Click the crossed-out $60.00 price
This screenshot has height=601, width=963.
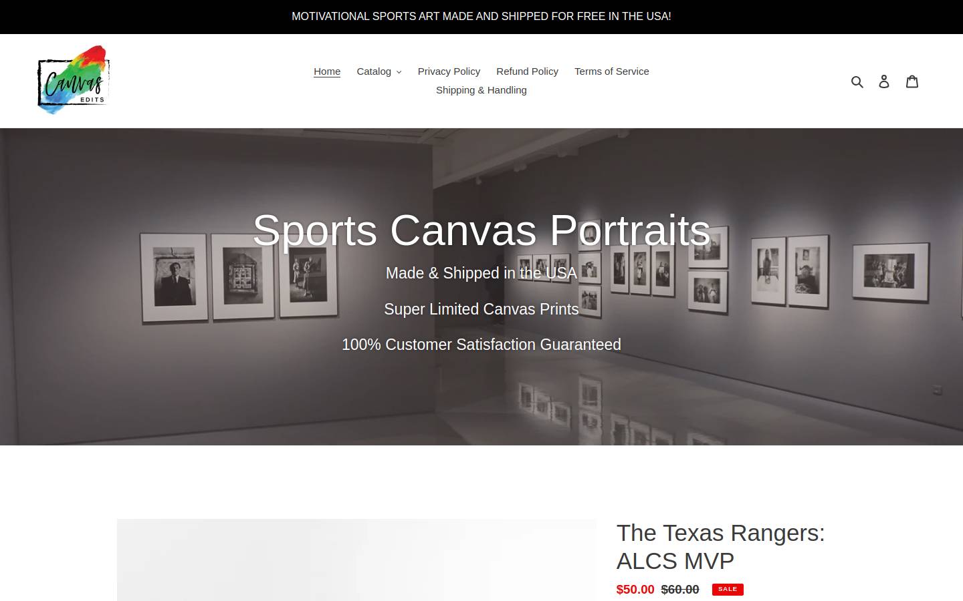(680, 590)
